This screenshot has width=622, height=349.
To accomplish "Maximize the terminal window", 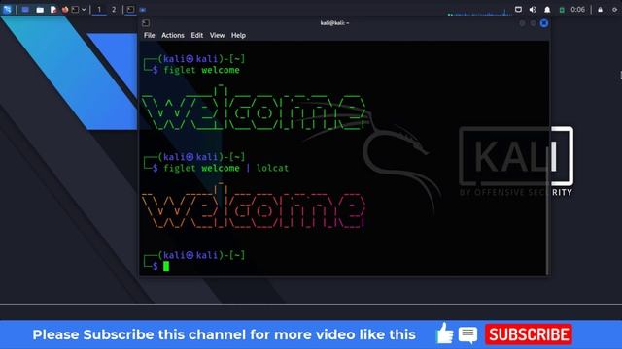I will pos(534,23).
